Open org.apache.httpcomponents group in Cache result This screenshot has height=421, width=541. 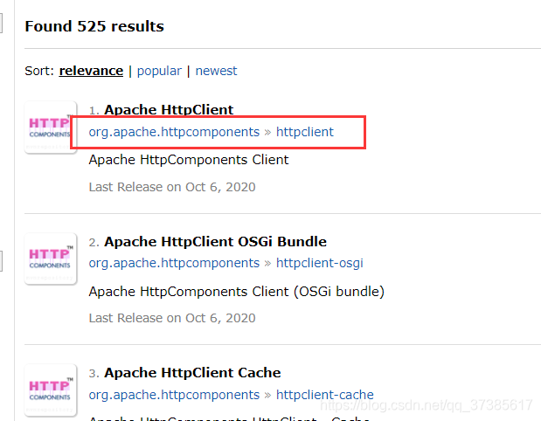(174, 395)
